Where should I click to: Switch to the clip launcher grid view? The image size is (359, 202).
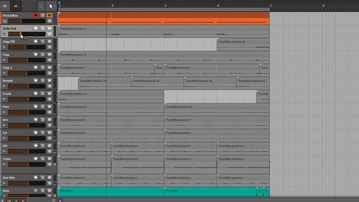click(x=5, y=6)
